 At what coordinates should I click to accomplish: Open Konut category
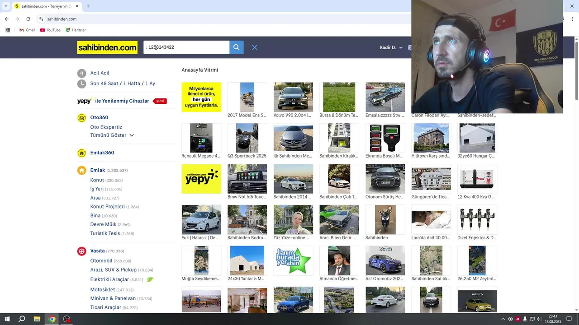coord(97,180)
